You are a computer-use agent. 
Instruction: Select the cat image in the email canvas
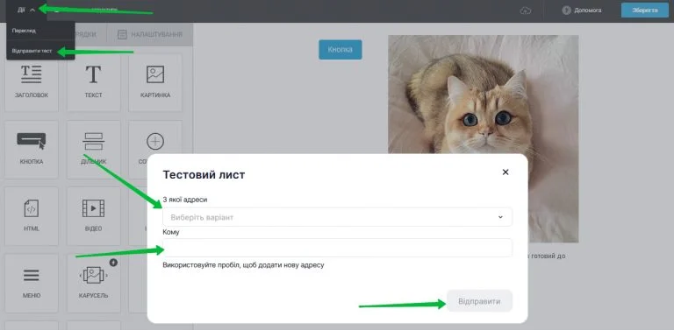[x=484, y=139]
